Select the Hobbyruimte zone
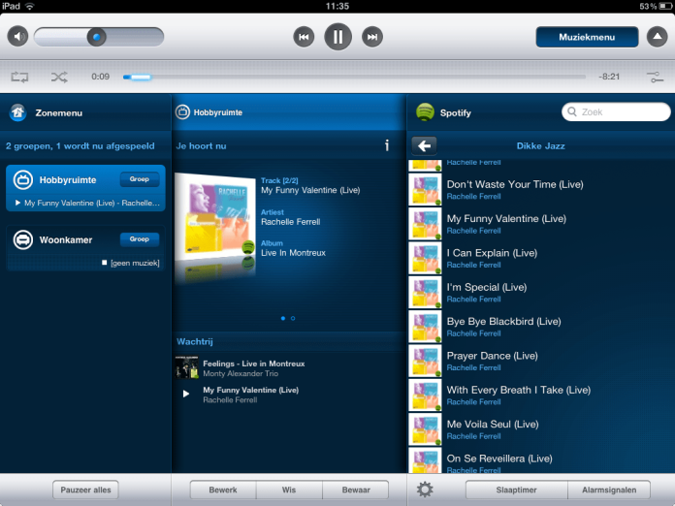This screenshot has height=506, width=675. point(85,188)
